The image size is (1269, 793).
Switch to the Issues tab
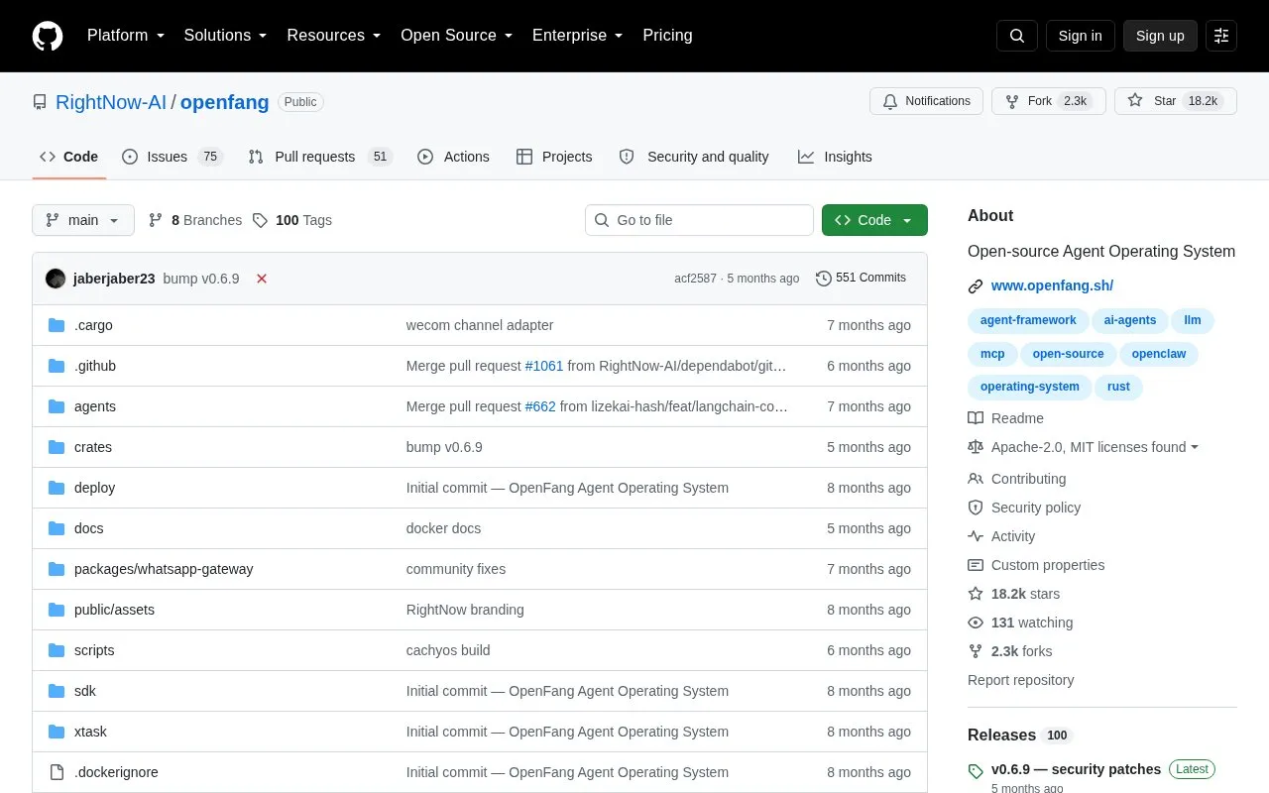(x=173, y=157)
